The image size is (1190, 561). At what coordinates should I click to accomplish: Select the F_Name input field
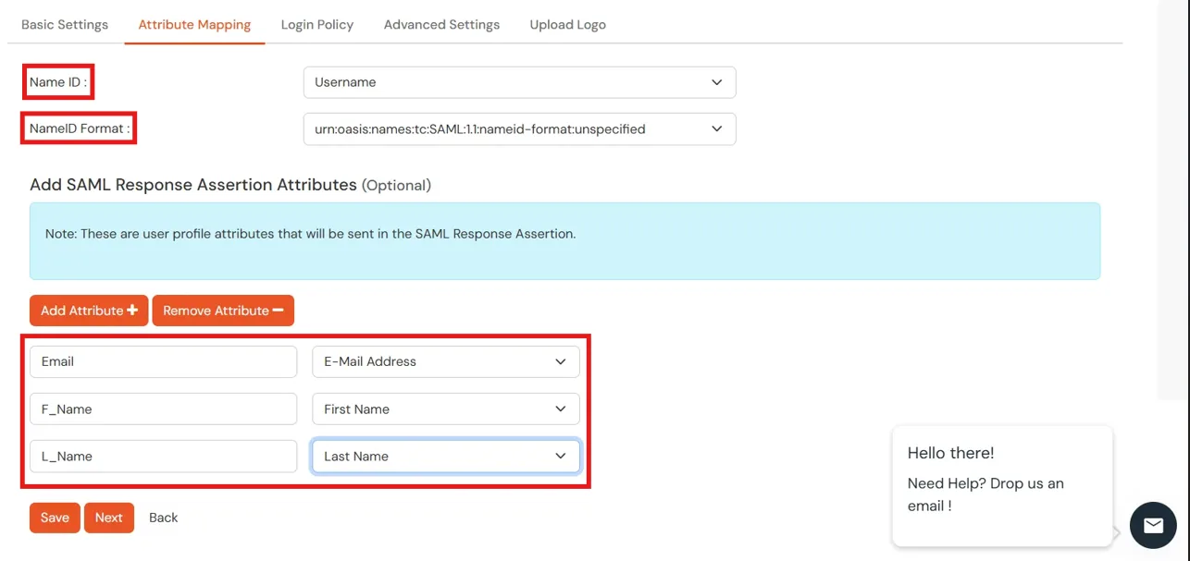(x=163, y=409)
